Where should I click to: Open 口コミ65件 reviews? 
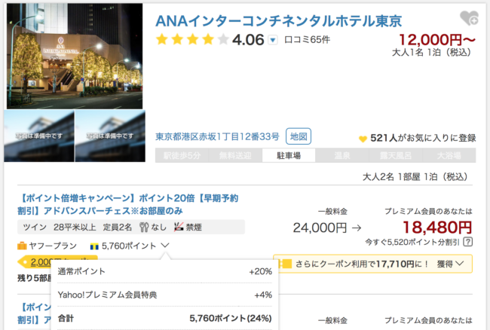click(307, 40)
